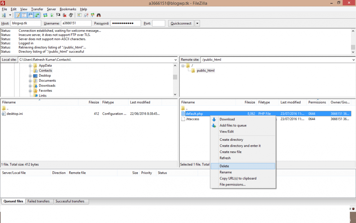The width and height of the screenshot is (356, 223).
Task: Click the Quickconnect button
Action: (181, 23)
